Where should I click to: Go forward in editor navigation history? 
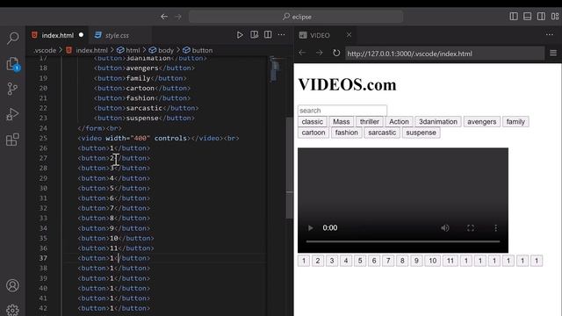click(x=178, y=17)
